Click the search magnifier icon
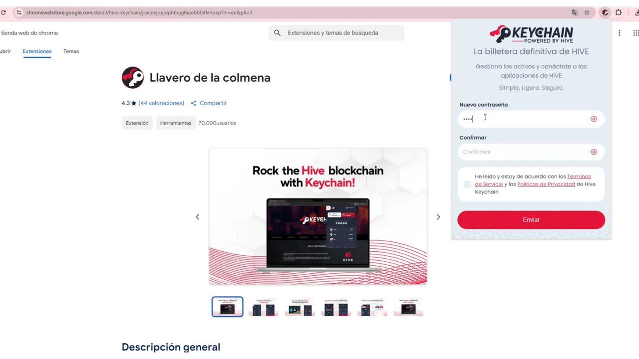This screenshot has width=639, height=359. (277, 33)
